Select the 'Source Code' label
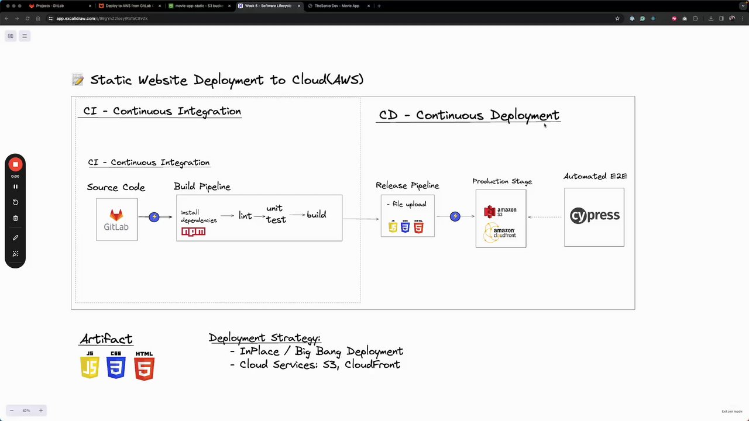Screen dimensions: 749x421 pyautogui.click(x=116, y=187)
